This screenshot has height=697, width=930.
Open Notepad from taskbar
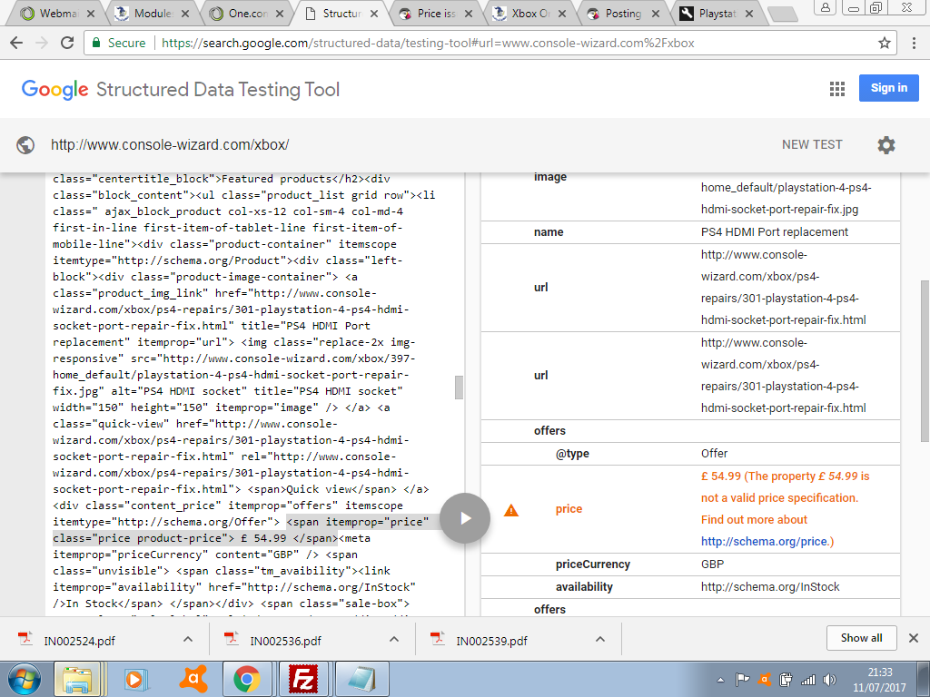pos(361,679)
